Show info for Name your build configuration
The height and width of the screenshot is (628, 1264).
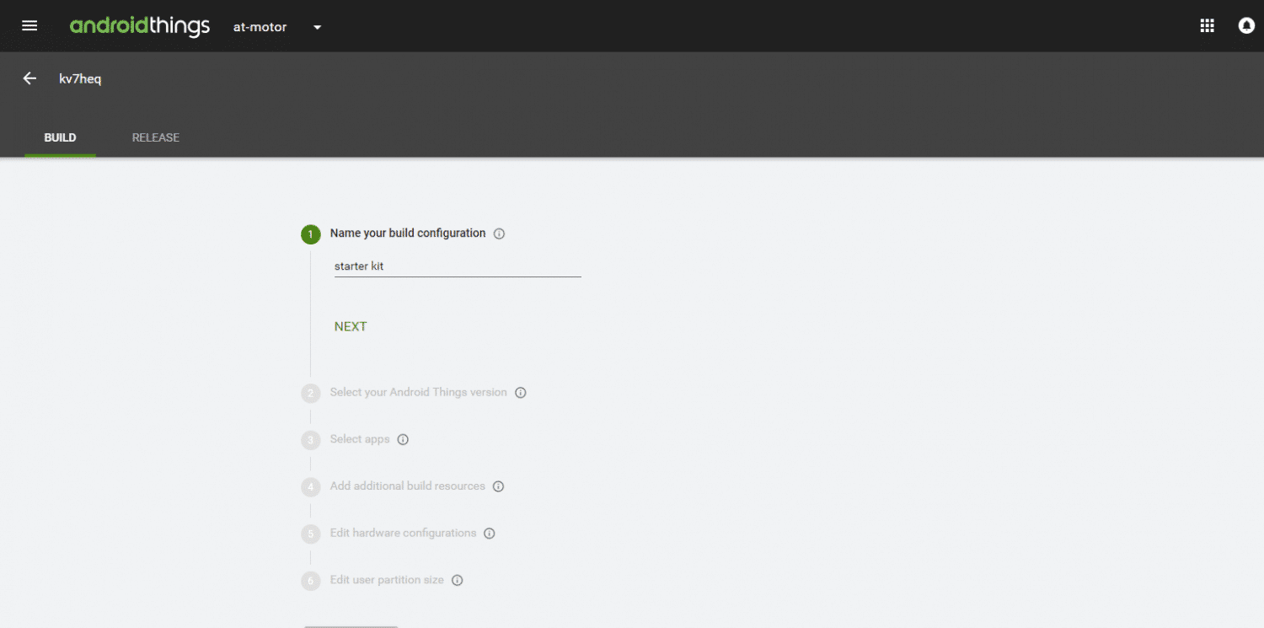pos(499,234)
